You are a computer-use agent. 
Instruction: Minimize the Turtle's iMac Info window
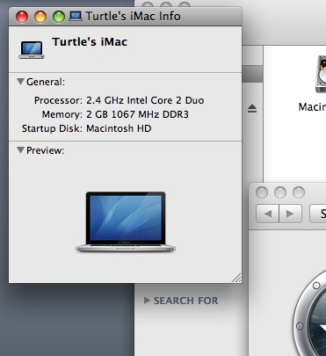coord(40,17)
